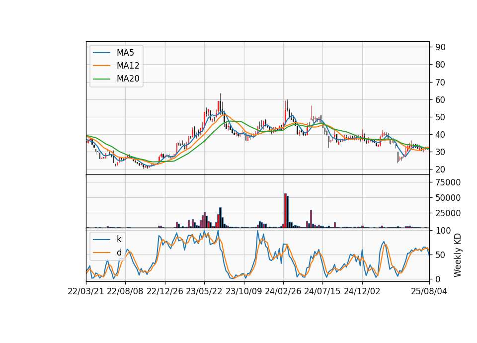Screen dimensions: 477x343
Task: Click the 25000 volume axis label
Action: pyautogui.click(x=448, y=213)
